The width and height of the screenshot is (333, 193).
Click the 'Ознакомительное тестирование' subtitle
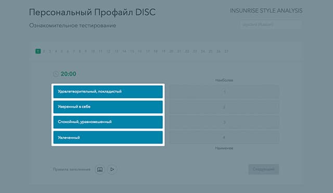73,25
